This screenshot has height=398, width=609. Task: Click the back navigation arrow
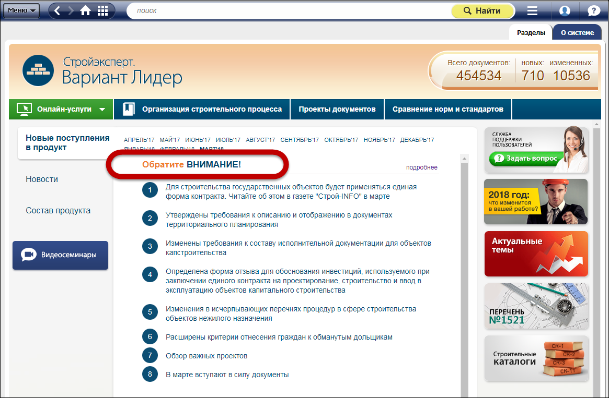click(58, 10)
